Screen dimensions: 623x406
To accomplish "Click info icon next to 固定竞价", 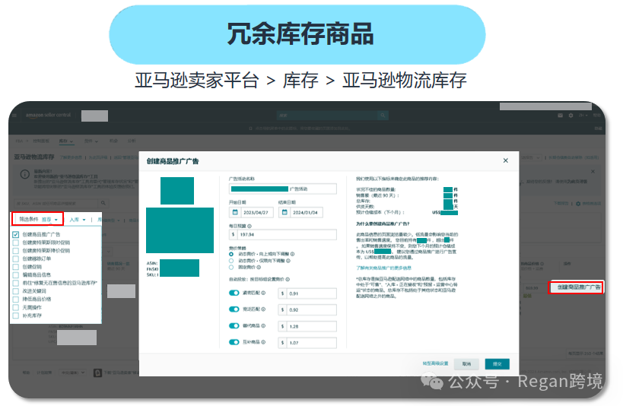I will coord(259,268).
